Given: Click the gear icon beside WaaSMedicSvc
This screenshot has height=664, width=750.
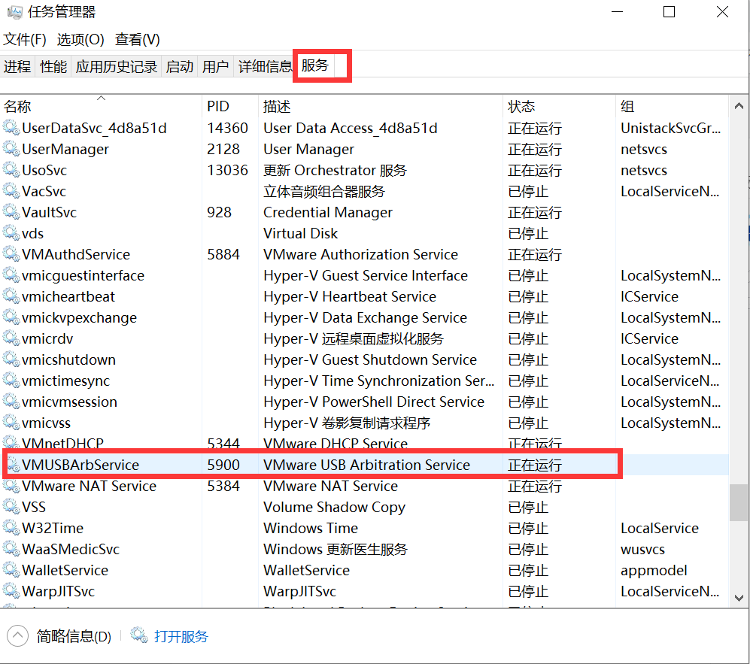Looking at the screenshot, I should tap(11, 548).
